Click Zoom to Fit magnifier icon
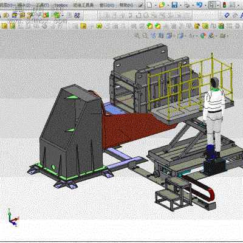 pyautogui.click(x=137, y=36)
